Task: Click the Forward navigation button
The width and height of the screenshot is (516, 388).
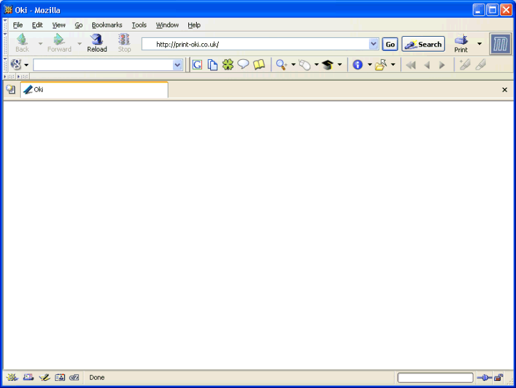Action: pyautogui.click(x=59, y=43)
